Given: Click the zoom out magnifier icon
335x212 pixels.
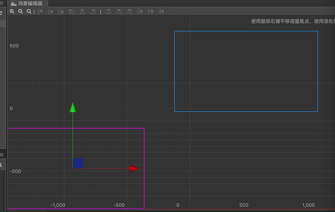Looking at the screenshot, I should [x=20, y=12].
